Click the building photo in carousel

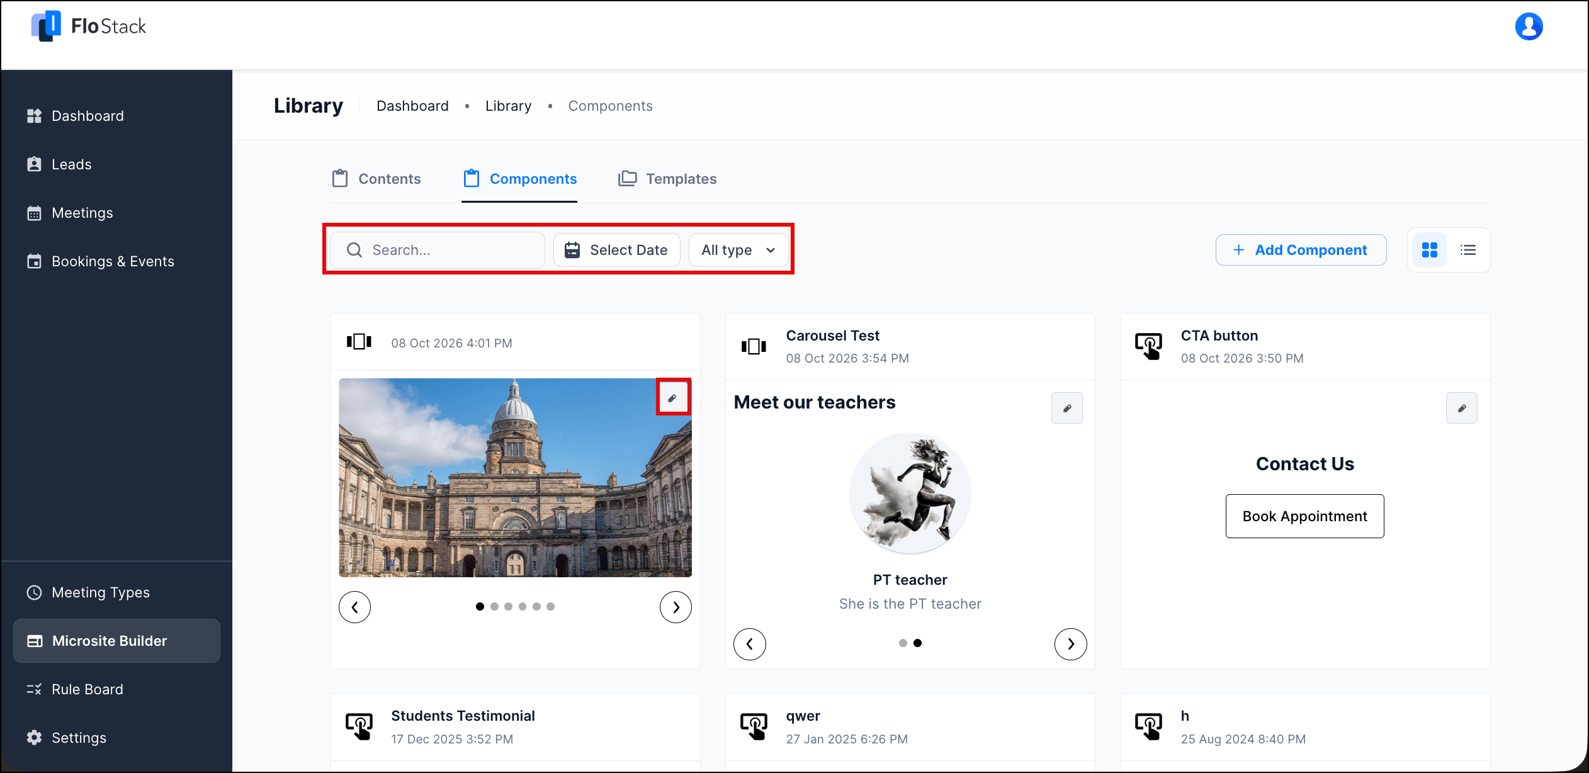(515, 477)
